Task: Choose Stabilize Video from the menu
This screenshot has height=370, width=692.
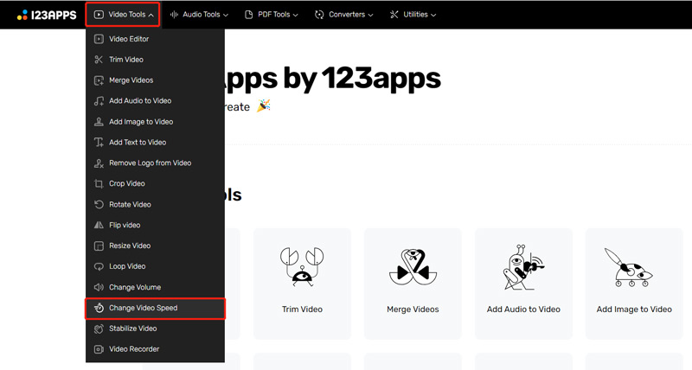Action: click(155, 329)
